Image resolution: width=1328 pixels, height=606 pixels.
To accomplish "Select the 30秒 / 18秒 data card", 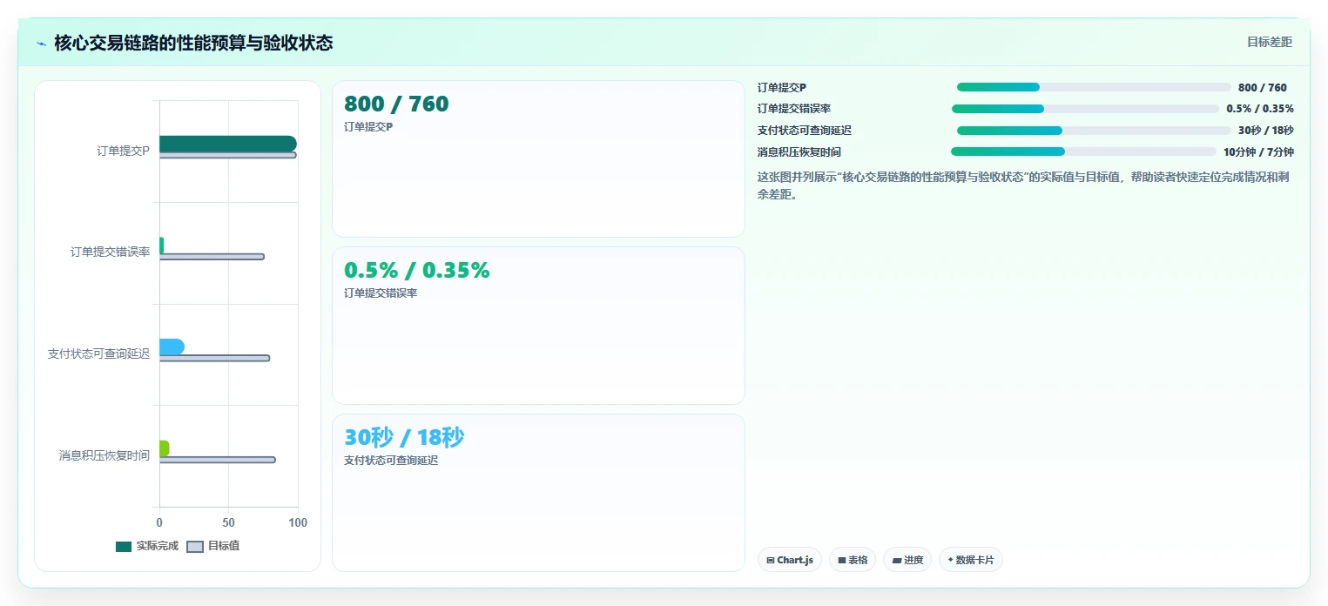I will [x=538, y=493].
